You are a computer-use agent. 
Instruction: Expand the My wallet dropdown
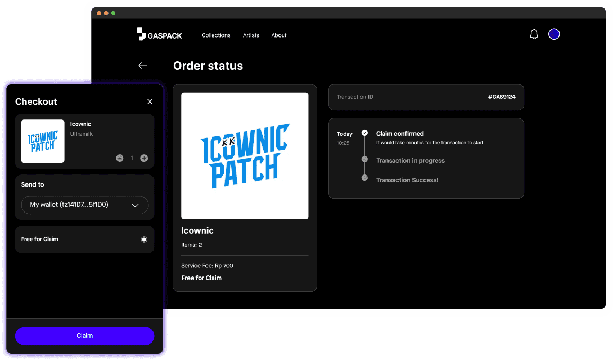point(84,205)
